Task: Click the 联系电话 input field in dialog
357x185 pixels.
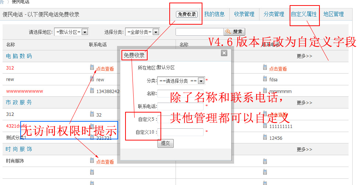Action: (x=180, y=106)
